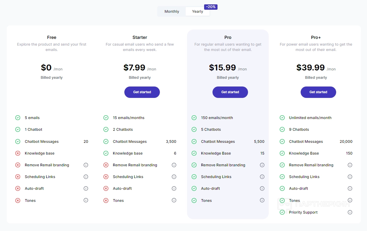Screen dimensions: 367x231
Task: Click info icon for Pro+ Priority Support
Action: point(350,212)
